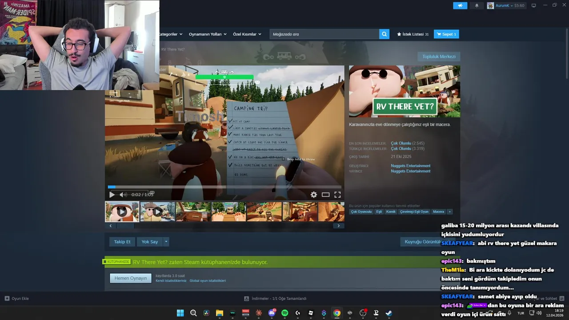Expand the AurumK account dropdown
Screen dimensions: 569x320
pos(506,5)
